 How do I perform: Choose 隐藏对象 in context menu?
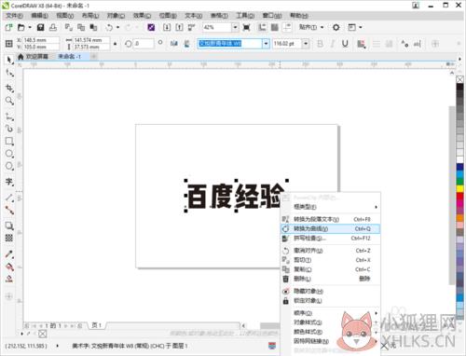330,291
